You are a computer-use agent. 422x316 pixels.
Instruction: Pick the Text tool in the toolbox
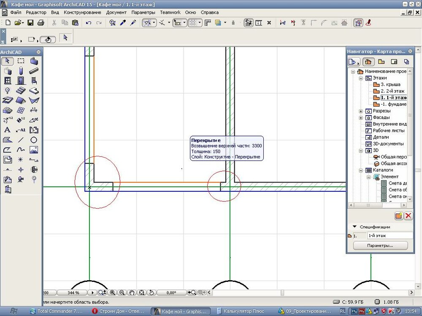(8, 130)
